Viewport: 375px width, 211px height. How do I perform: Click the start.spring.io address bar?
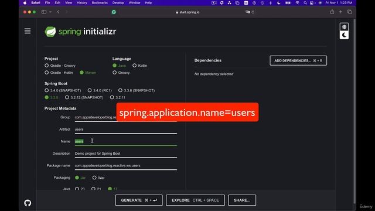[x=187, y=12]
